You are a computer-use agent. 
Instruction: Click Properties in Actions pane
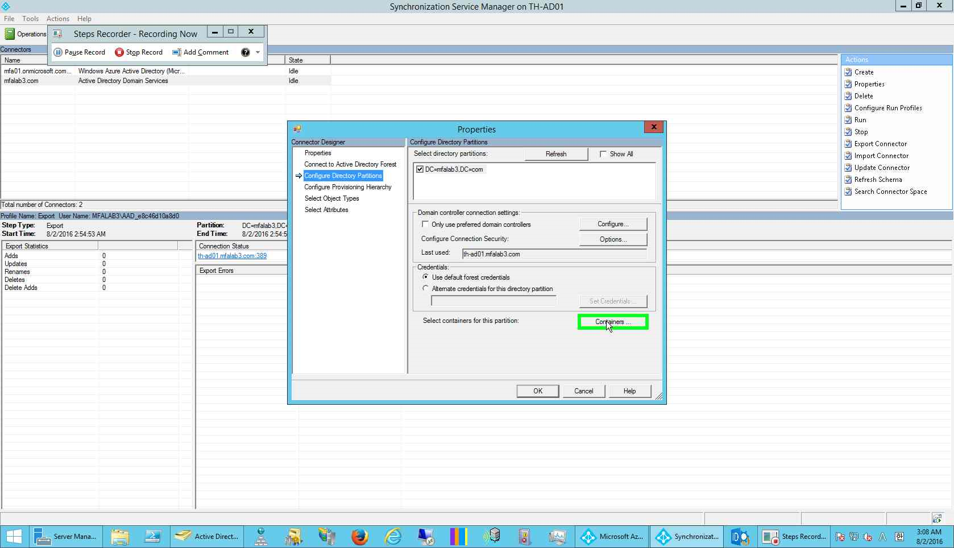(869, 84)
